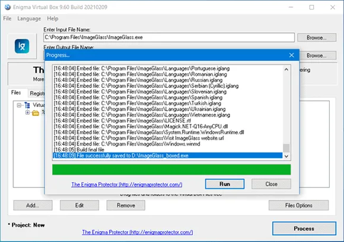Open the File menu
The width and height of the screenshot is (344, 242).
click(7, 18)
